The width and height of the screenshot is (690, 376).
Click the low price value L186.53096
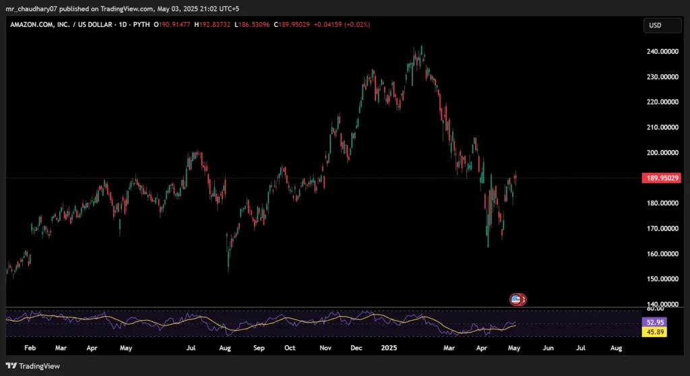click(252, 25)
